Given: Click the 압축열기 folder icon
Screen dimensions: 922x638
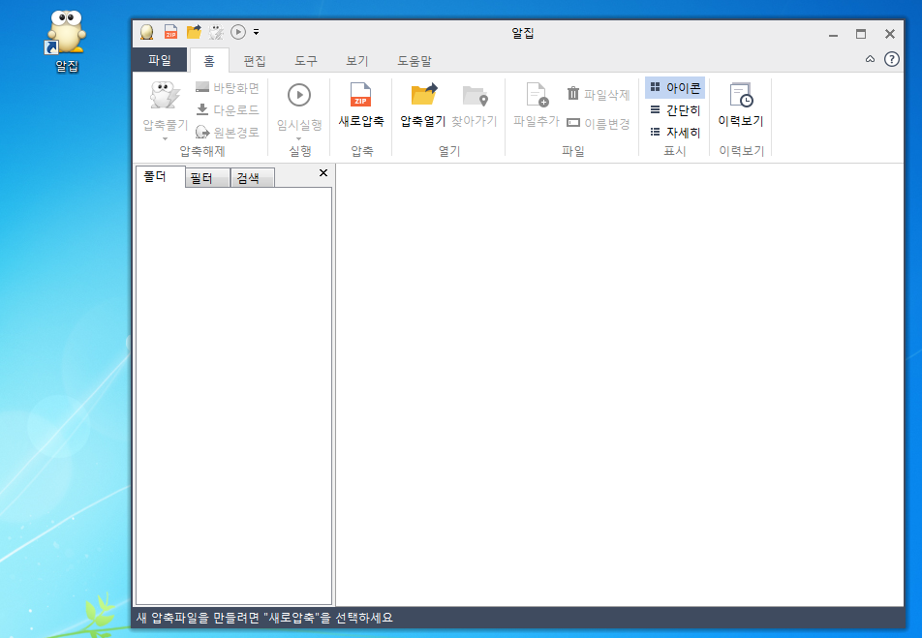Looking at the screenshot, I should pos(423,95).
